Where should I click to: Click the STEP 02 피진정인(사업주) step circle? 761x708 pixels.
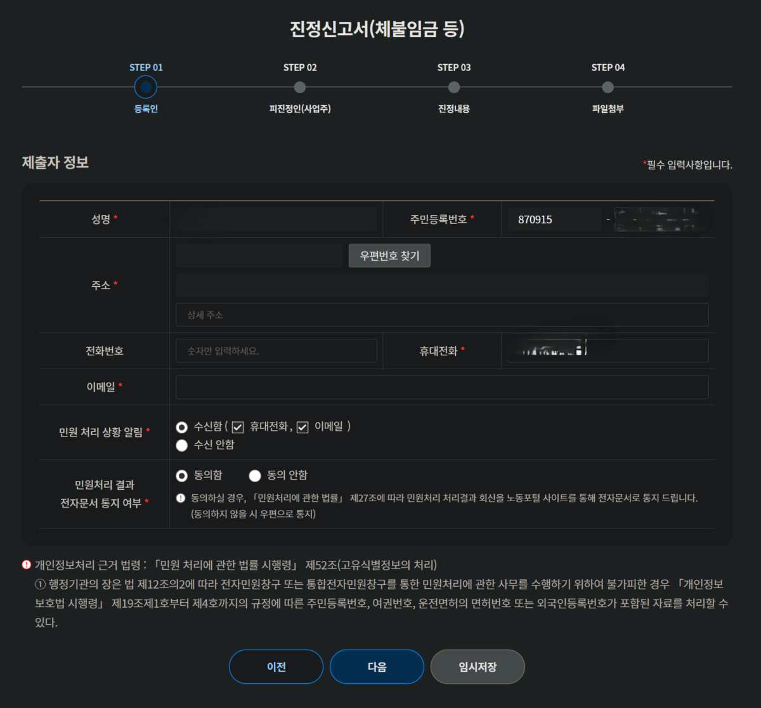[300, 87]
